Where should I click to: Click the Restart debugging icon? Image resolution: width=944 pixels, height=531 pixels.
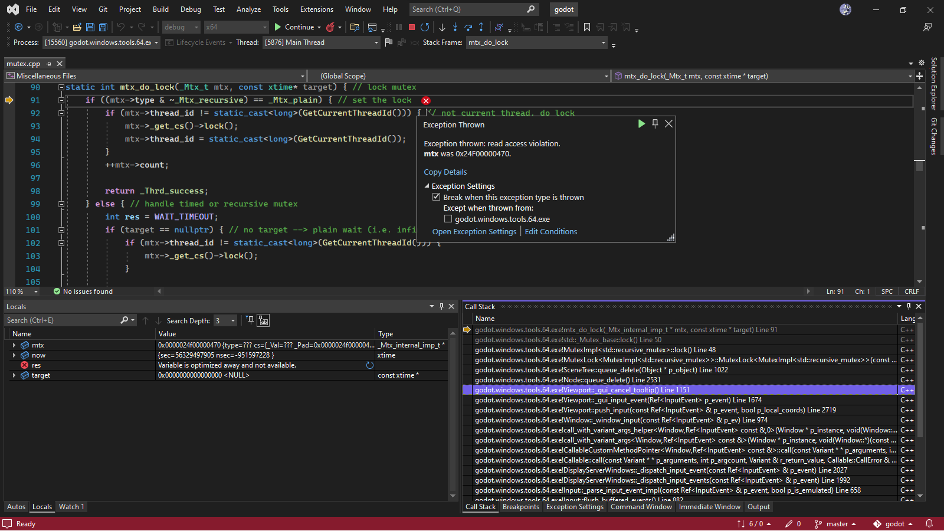coord(425,27)
